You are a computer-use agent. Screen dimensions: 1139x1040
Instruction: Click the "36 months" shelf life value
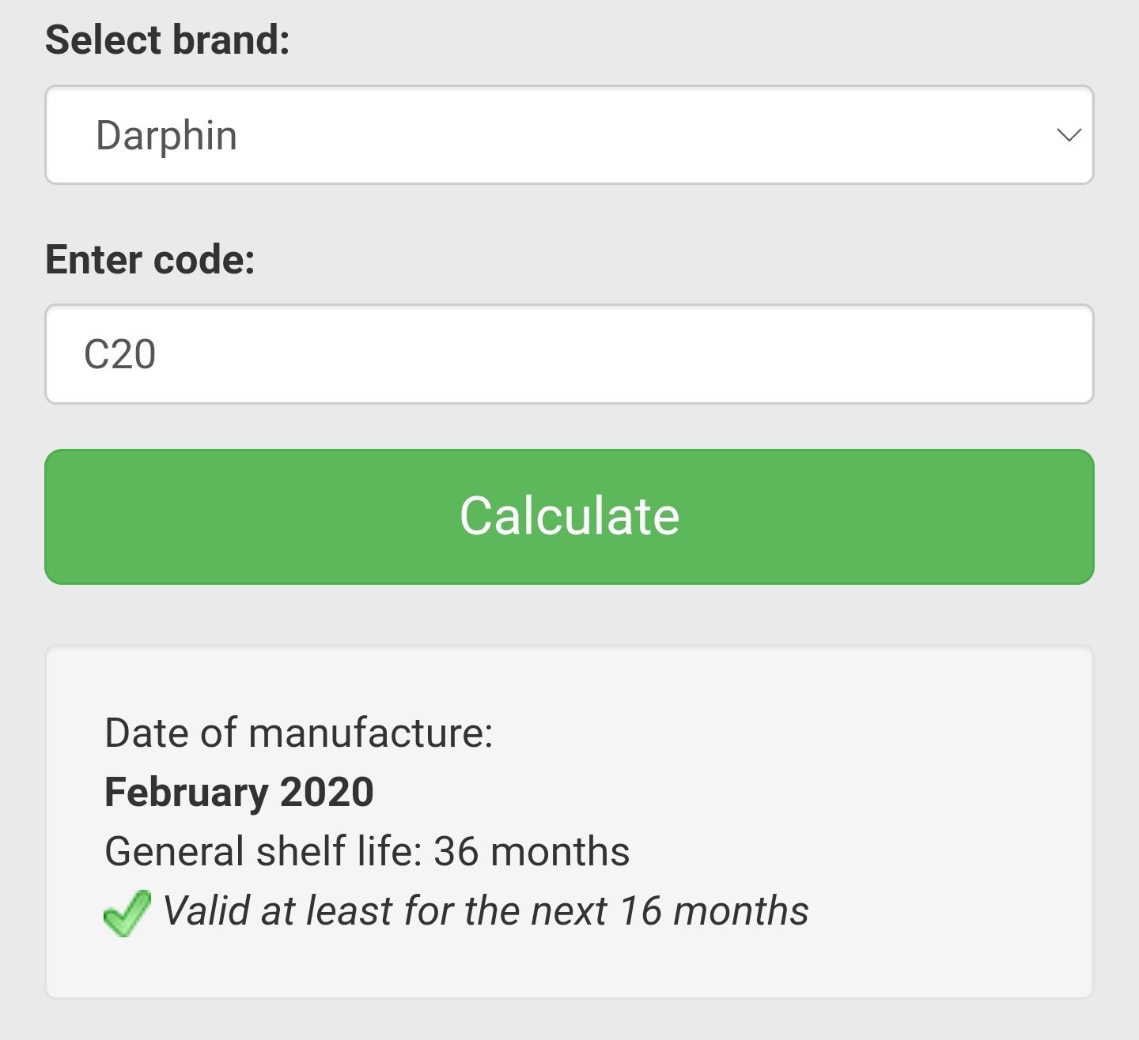532,851
